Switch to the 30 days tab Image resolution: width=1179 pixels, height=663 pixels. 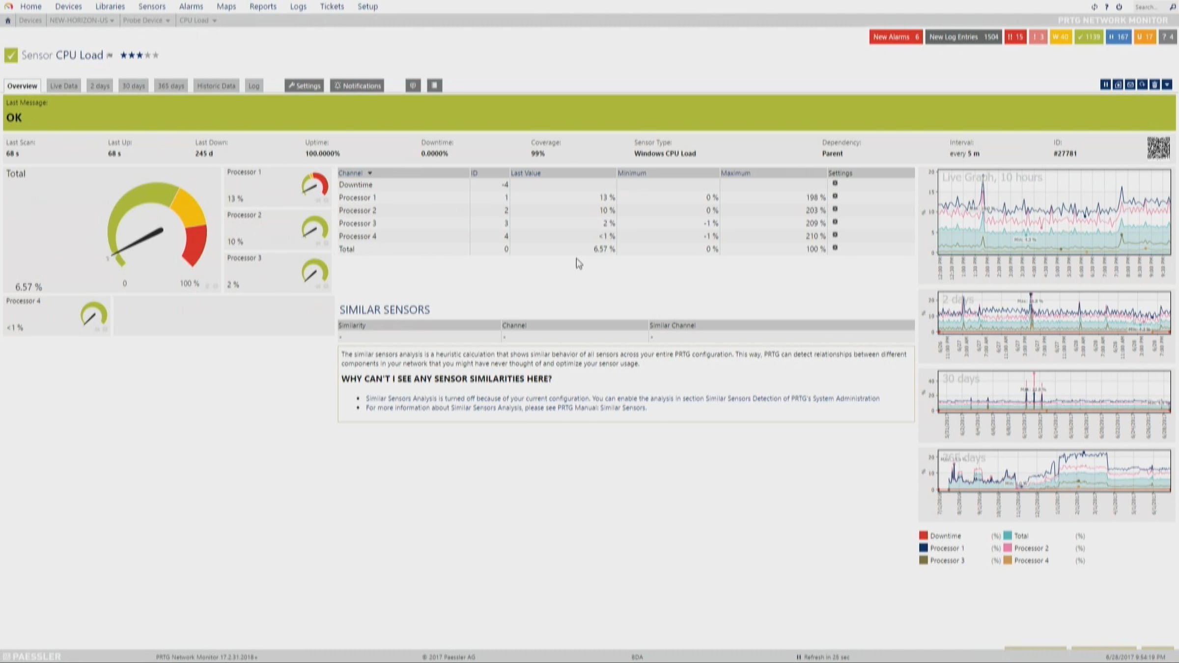134,85
